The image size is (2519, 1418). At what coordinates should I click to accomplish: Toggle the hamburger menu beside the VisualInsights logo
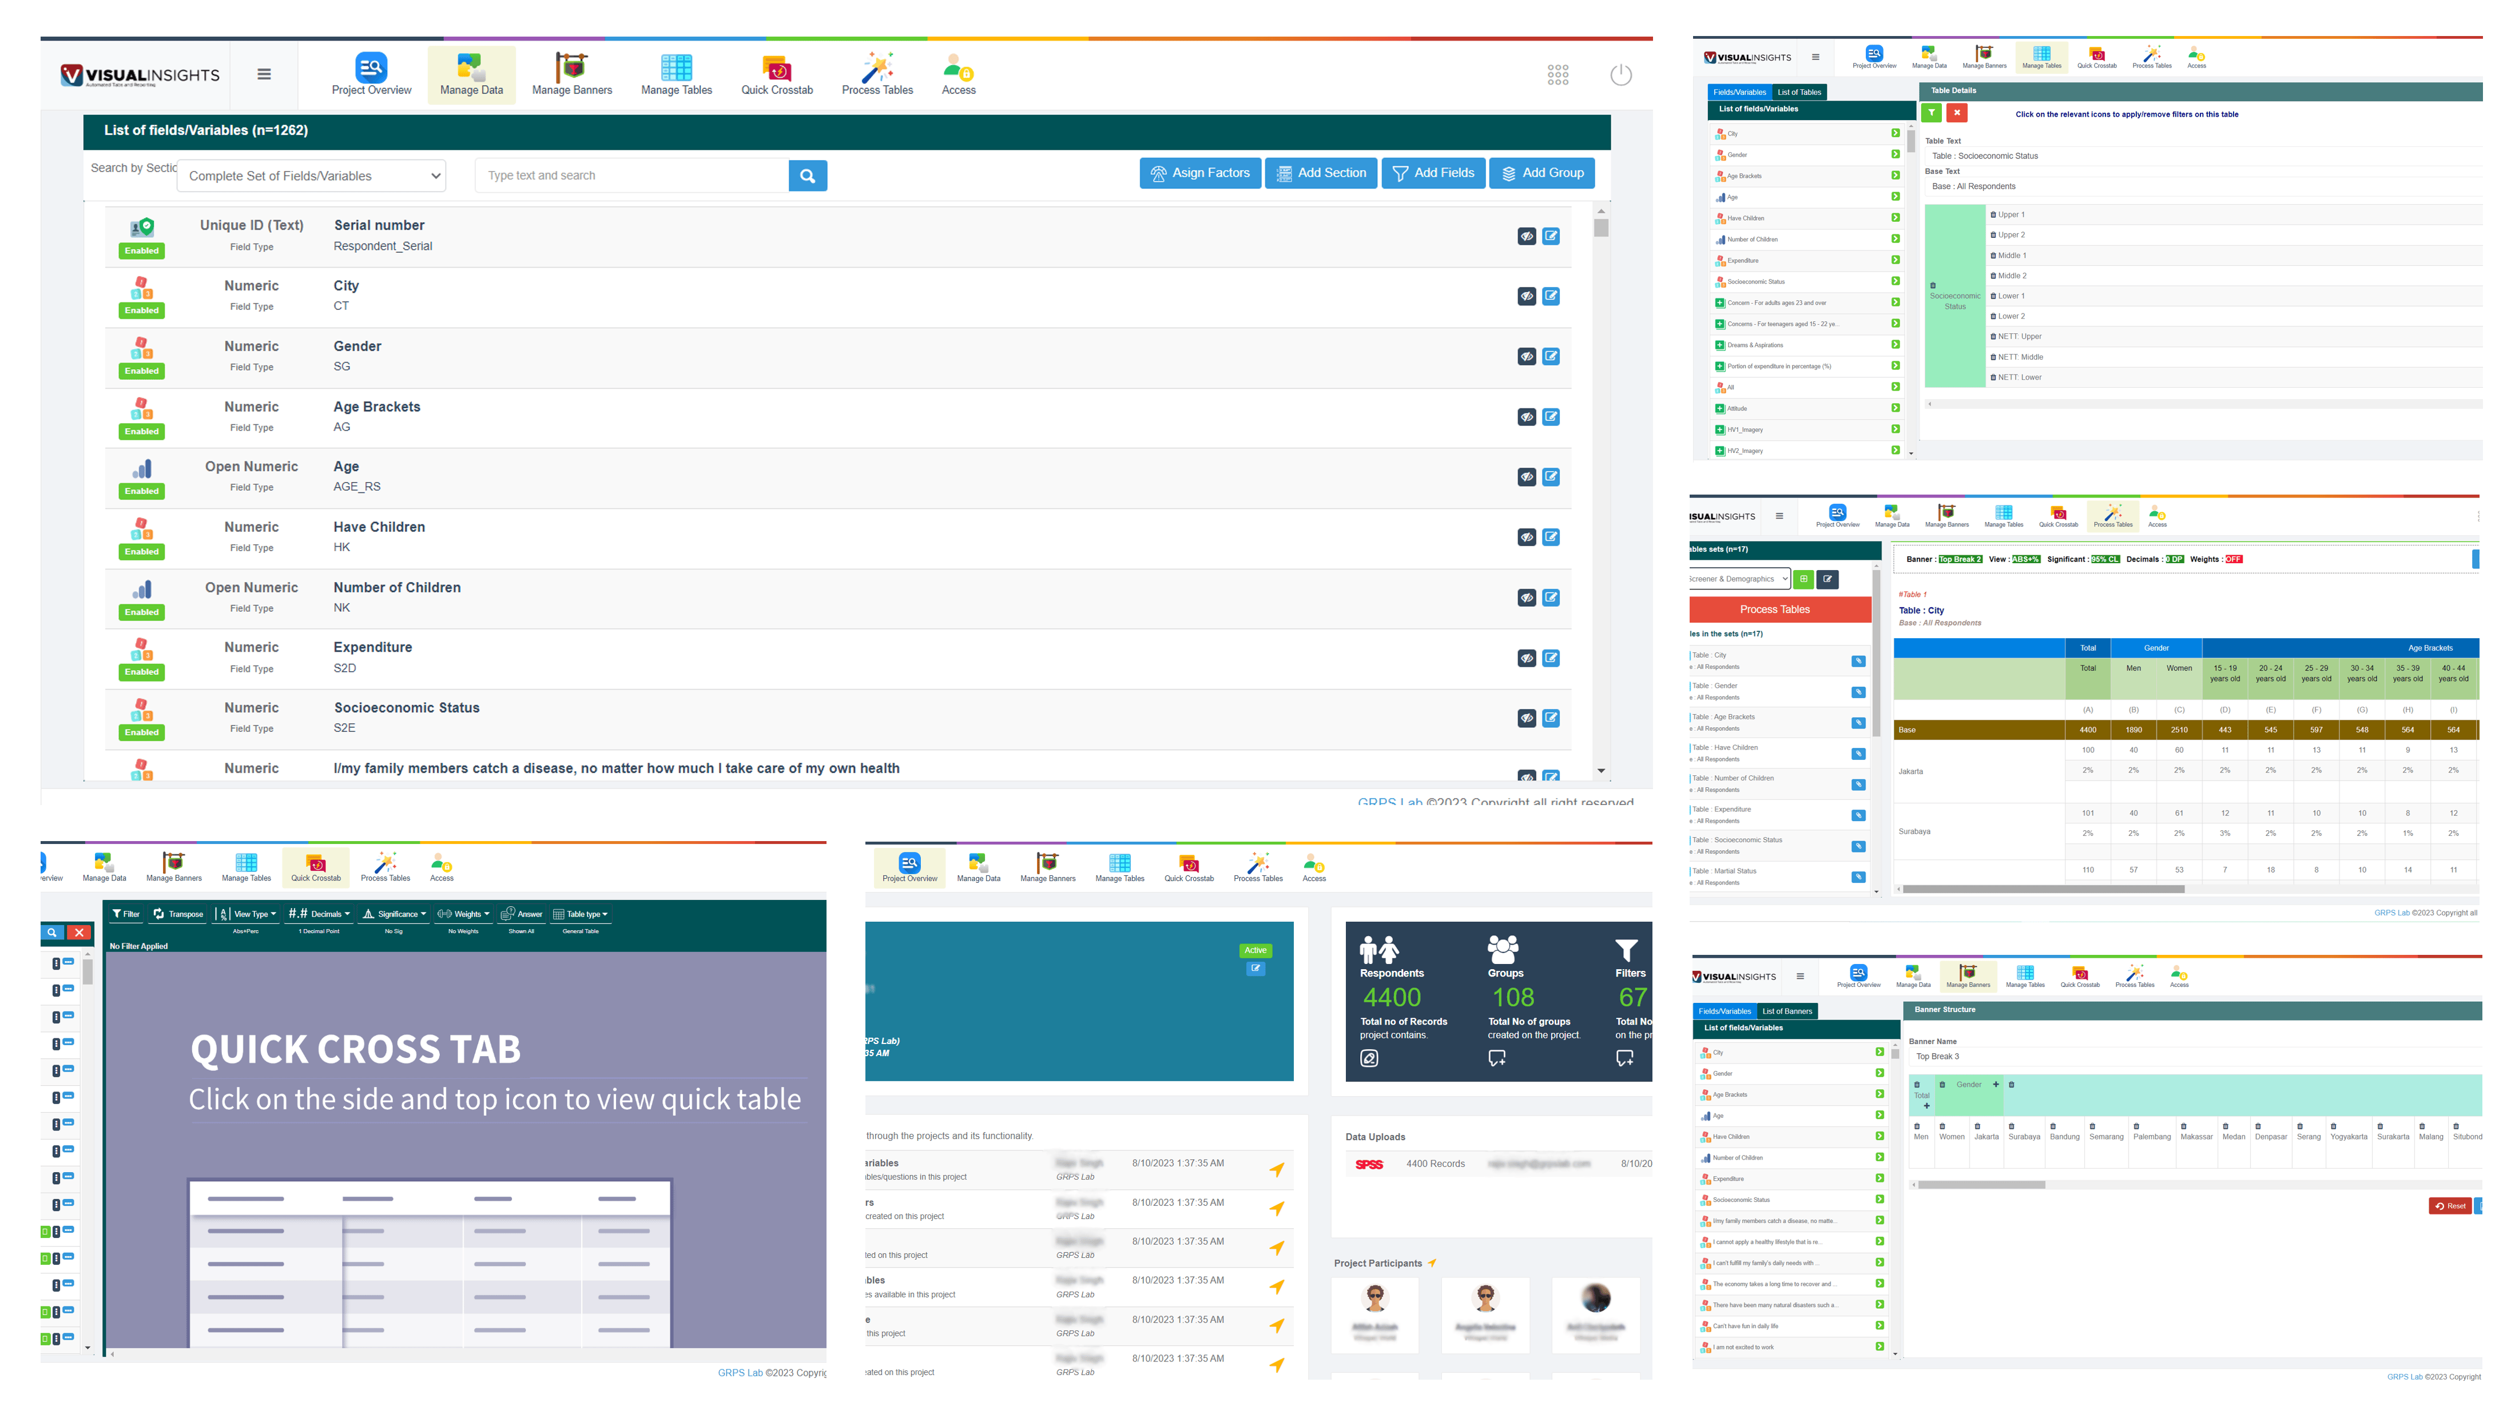264,74
